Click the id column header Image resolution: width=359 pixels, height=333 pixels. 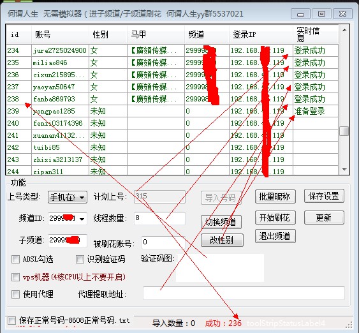(18, 34)
